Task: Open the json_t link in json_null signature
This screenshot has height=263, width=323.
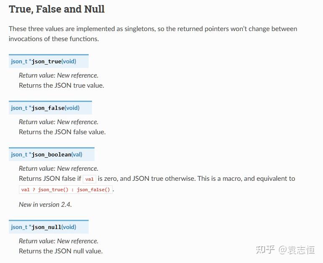Action: [19, 227]
